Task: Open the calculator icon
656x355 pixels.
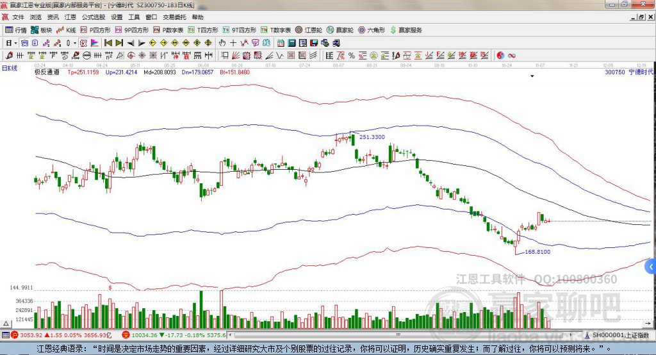Action: [291, 43]
